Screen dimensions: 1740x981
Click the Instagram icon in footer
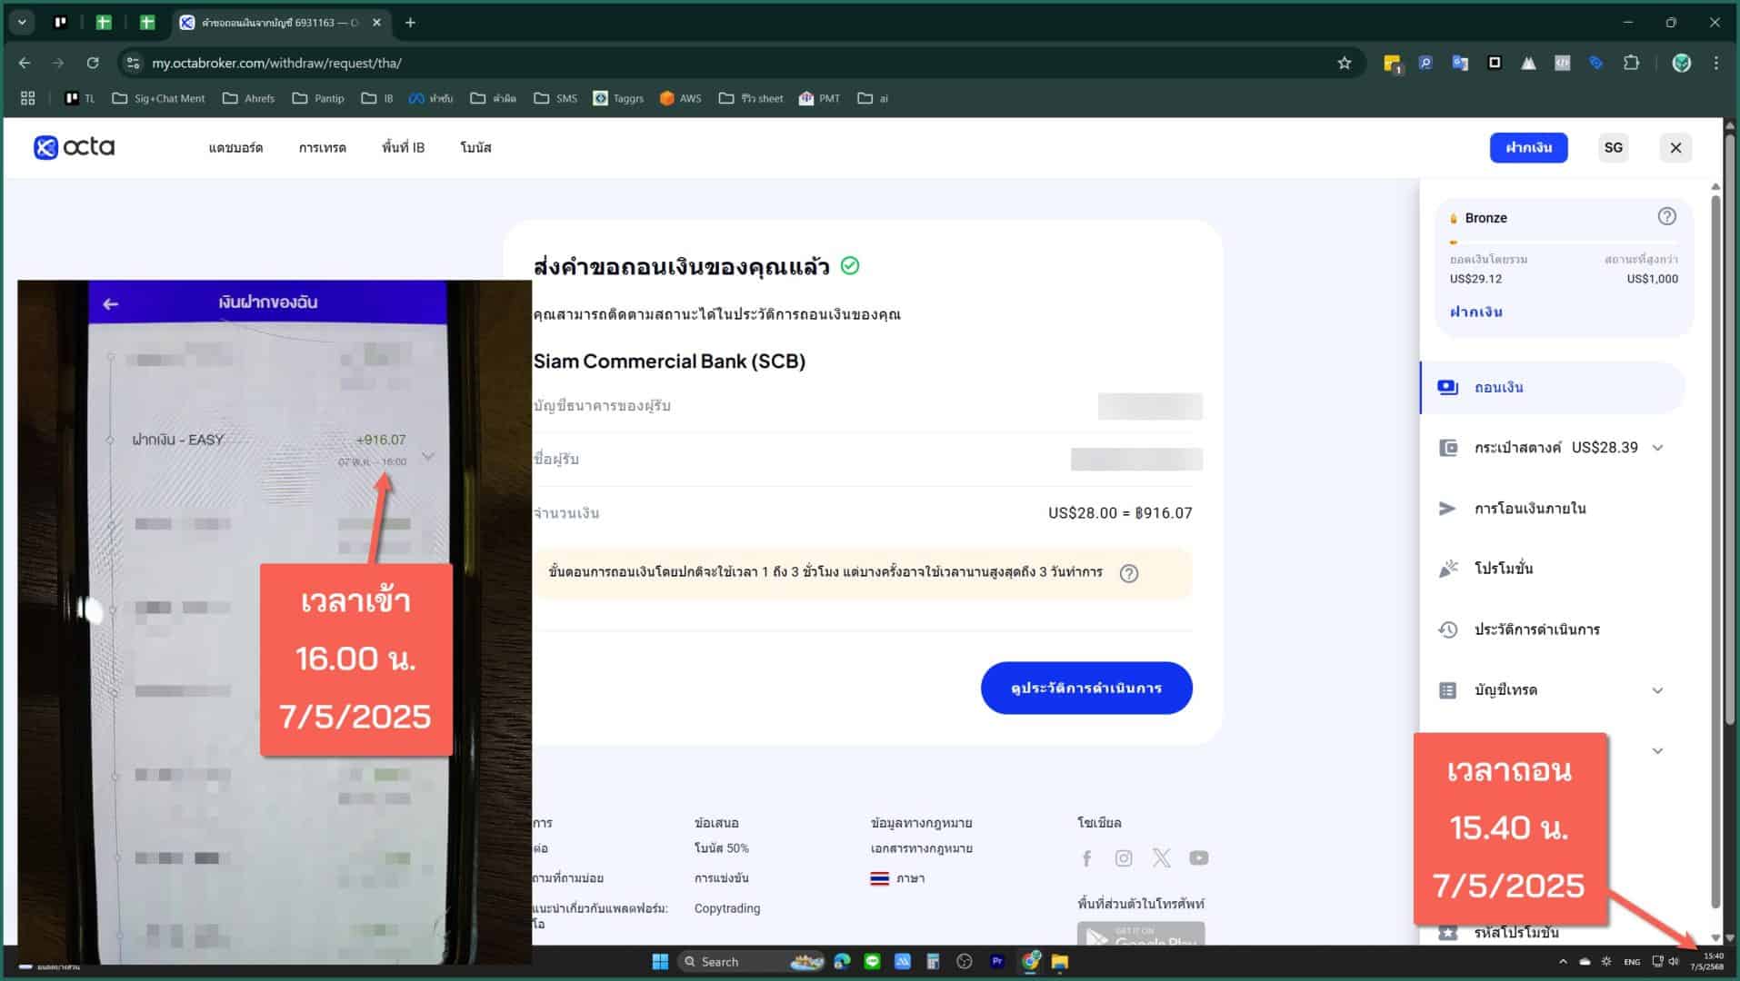(1124, 858)
